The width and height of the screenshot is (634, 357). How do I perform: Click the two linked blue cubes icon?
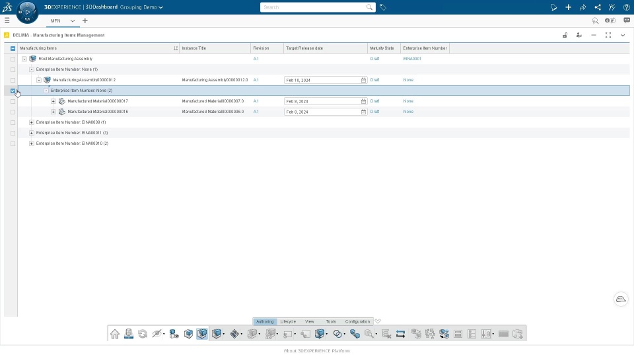coord(355,334)
